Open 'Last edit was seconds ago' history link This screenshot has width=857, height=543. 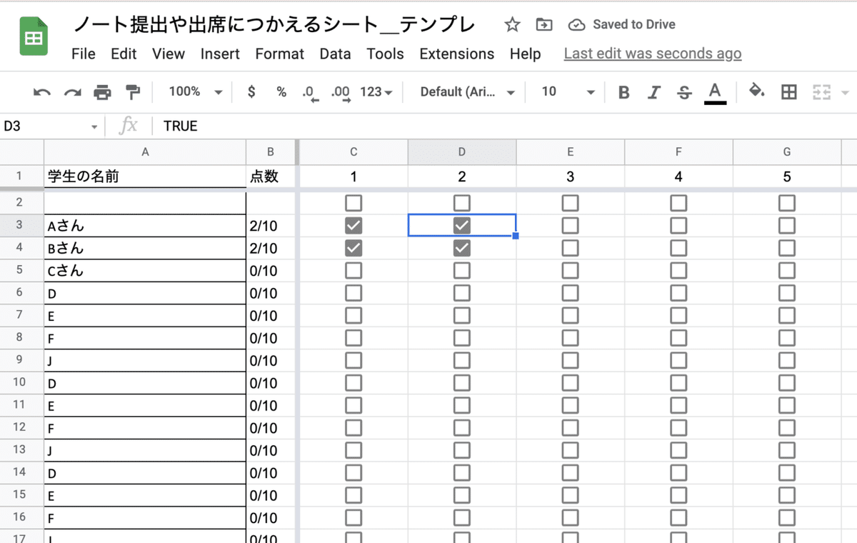click(x=653, y=54)
